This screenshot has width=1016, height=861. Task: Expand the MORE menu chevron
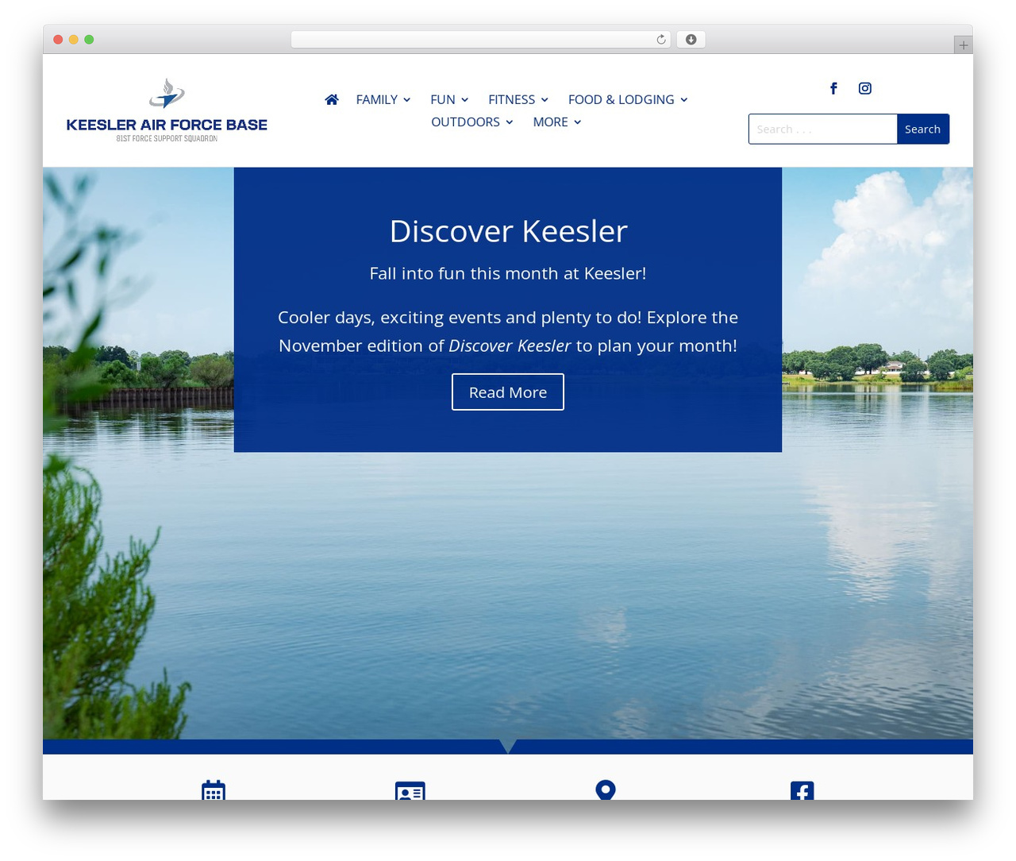click(x=577, y=122)
